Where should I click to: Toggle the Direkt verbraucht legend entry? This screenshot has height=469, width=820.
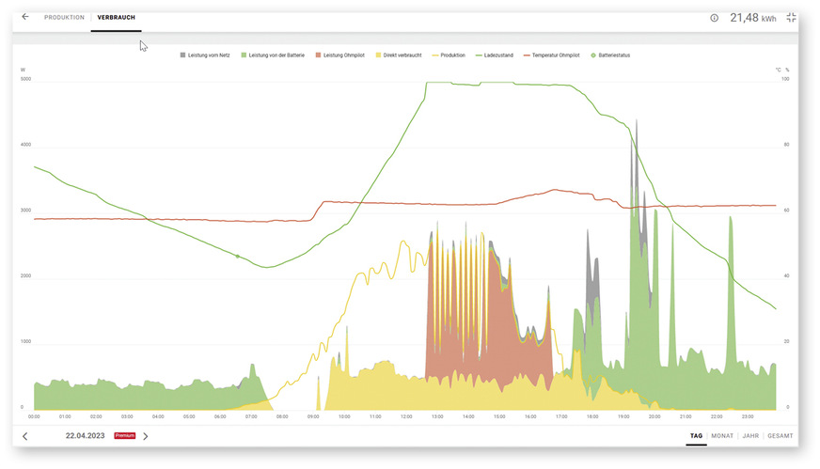401,55
